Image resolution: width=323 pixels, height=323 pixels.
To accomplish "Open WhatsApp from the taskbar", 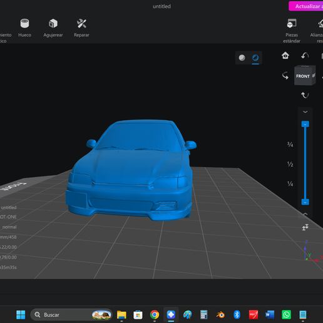I will click(x=286, y=315).
